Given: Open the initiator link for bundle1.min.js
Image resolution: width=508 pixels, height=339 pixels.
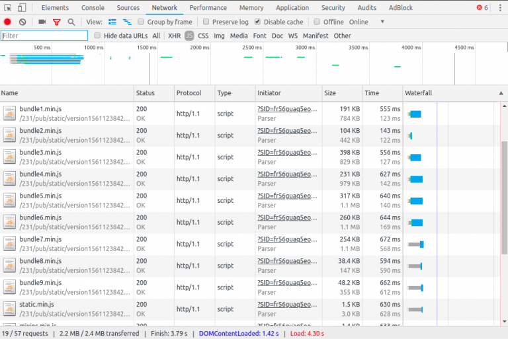Looking at the screenshot, I should pos(287,108).
